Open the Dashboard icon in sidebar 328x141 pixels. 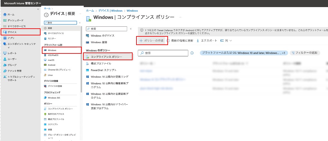point(5,20)
